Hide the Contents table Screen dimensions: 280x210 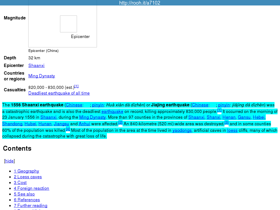click(9, 161)
